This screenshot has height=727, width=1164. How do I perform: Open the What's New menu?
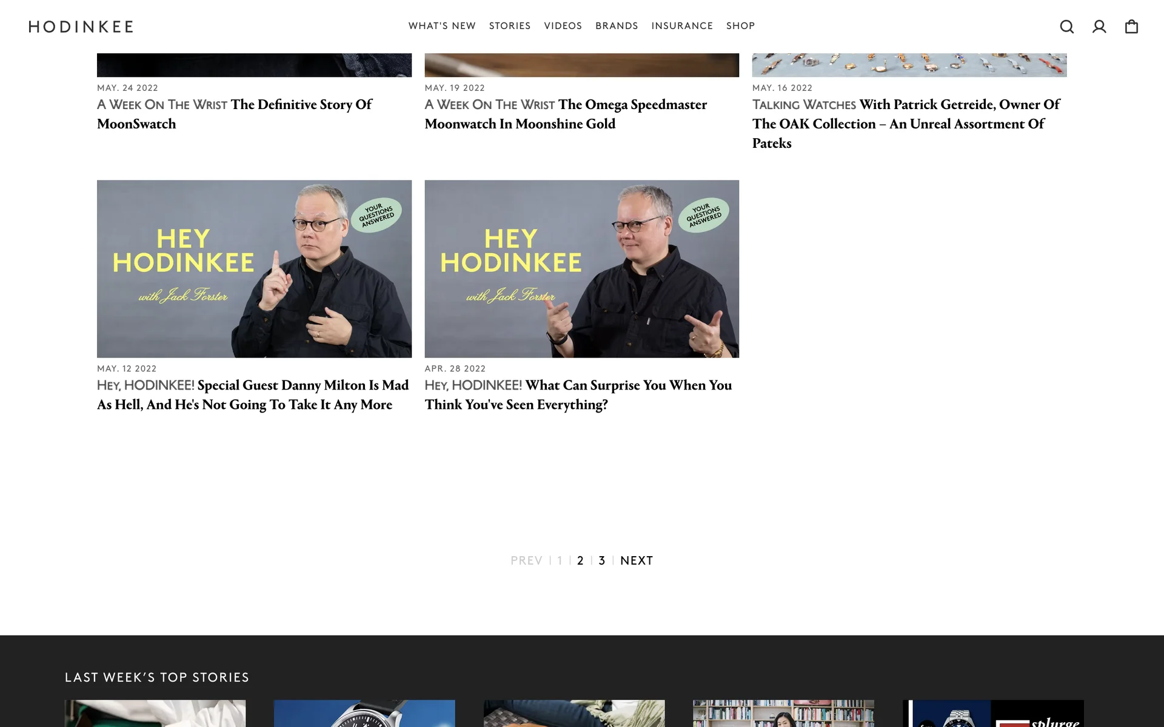[x=442, y=26]
